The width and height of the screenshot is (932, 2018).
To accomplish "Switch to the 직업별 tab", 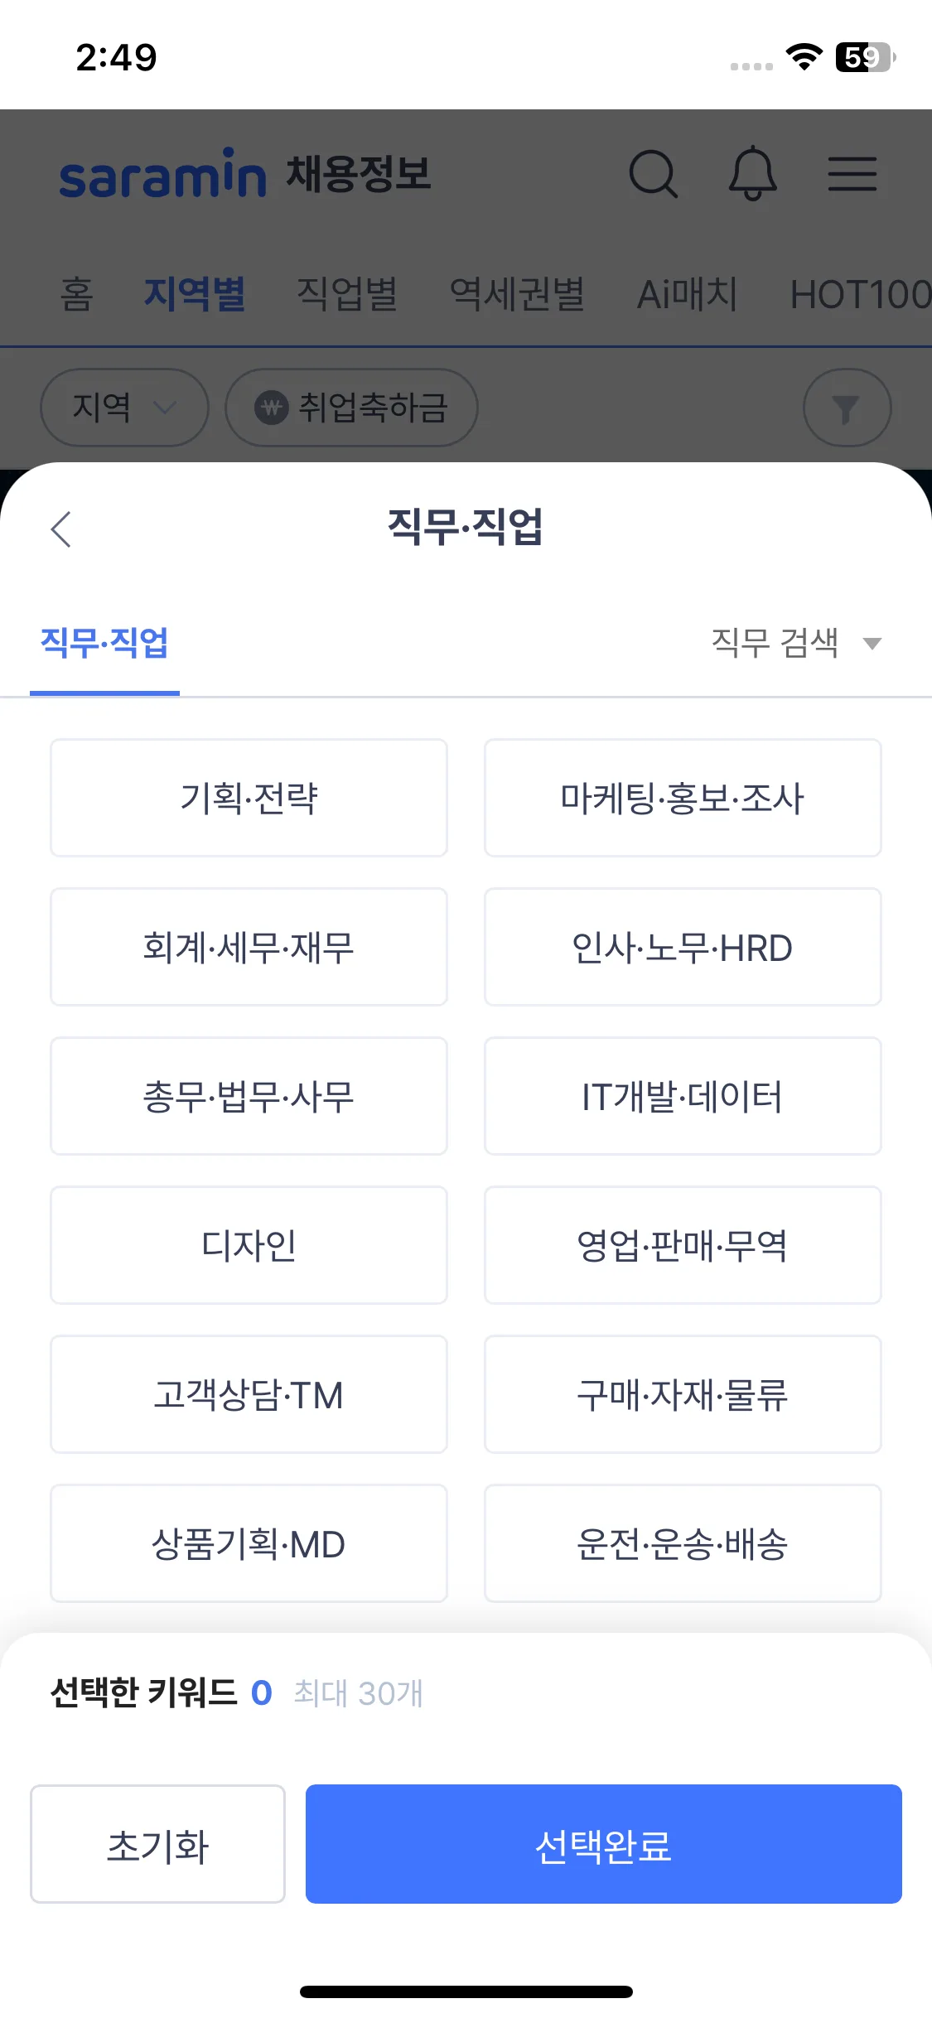I will (x=347, y=294).
